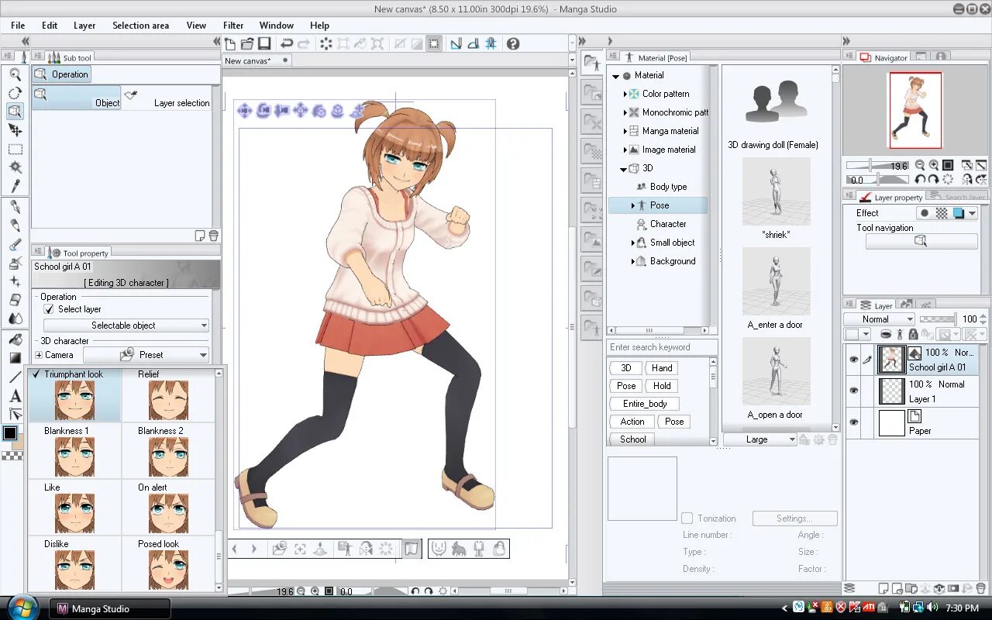
Task: Open the Normal blend mode dropdown
Action: [x=879, y=319]
